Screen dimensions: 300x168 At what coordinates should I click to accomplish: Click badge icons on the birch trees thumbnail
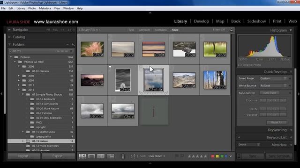(219, 87)
